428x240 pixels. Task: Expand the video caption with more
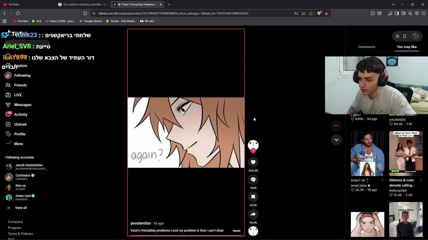(x=236, y=231)
